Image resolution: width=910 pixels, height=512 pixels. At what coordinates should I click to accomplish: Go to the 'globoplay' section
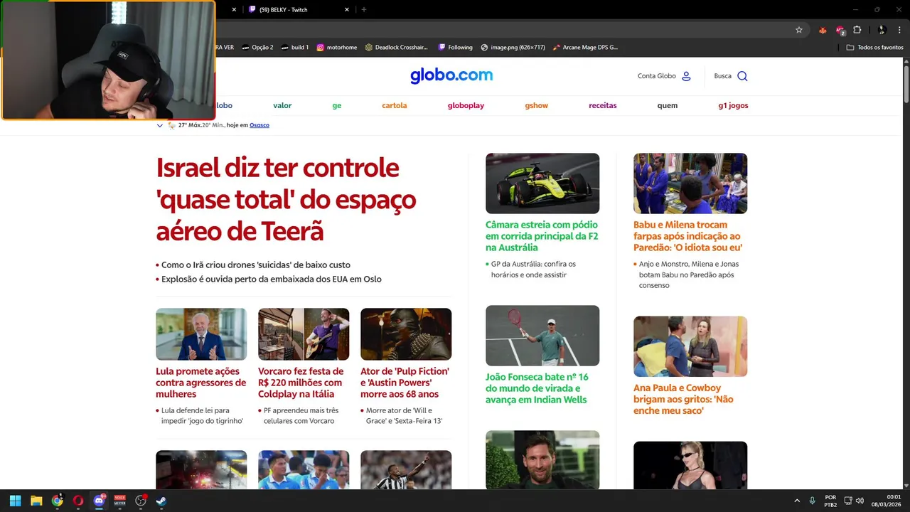(466, 105)
